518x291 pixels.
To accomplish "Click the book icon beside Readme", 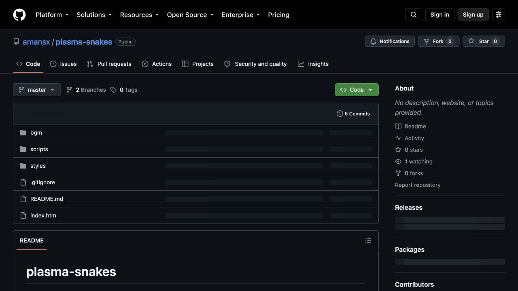I will point(398,126).
